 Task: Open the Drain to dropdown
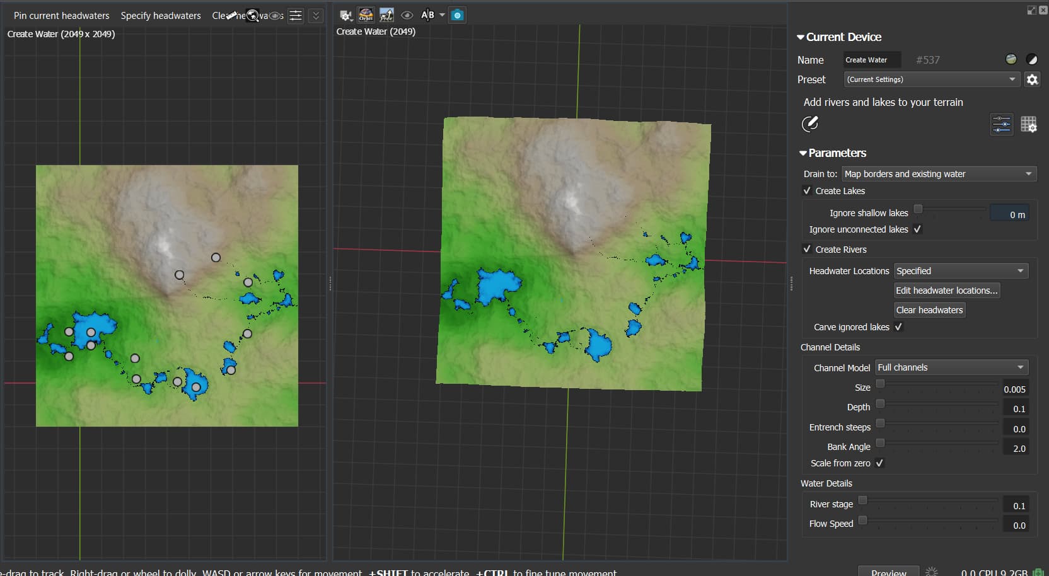(x=939, y=174)
